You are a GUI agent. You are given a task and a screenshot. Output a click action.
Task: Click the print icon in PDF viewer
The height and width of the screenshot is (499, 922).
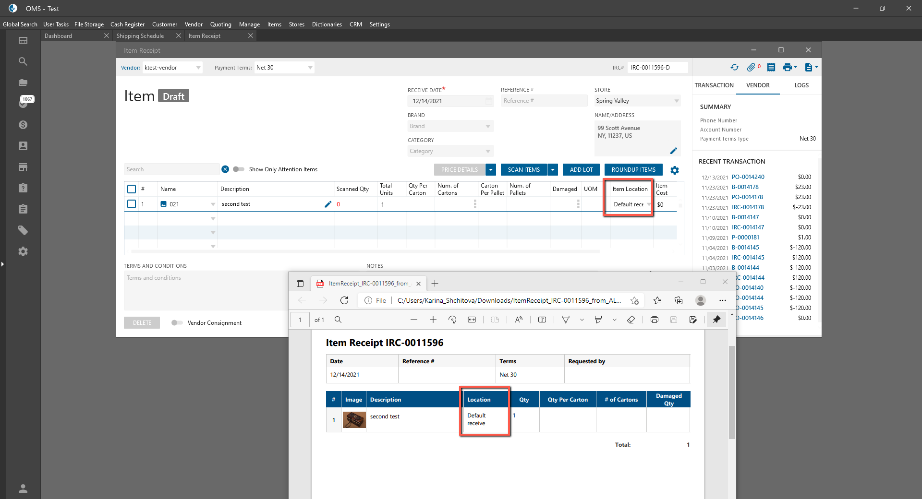click(x=654, y=320)
